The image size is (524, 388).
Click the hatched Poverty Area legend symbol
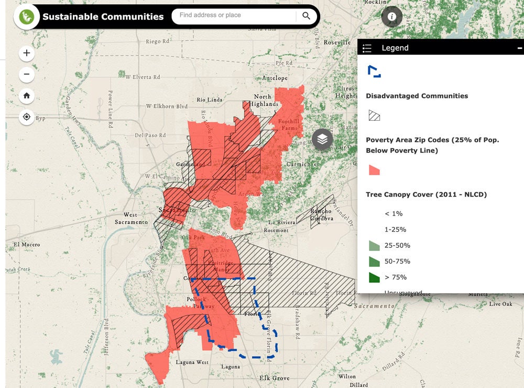[375, 116]
